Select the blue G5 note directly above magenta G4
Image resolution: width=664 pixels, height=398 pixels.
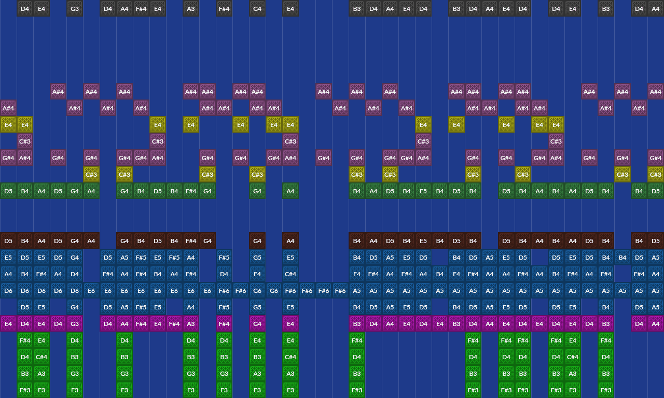click(257, 307)
